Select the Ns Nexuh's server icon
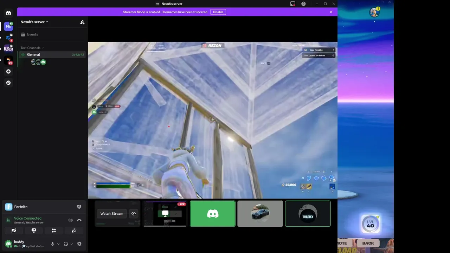Viewport: 450px width, 253px height. (x=8, y=26)
